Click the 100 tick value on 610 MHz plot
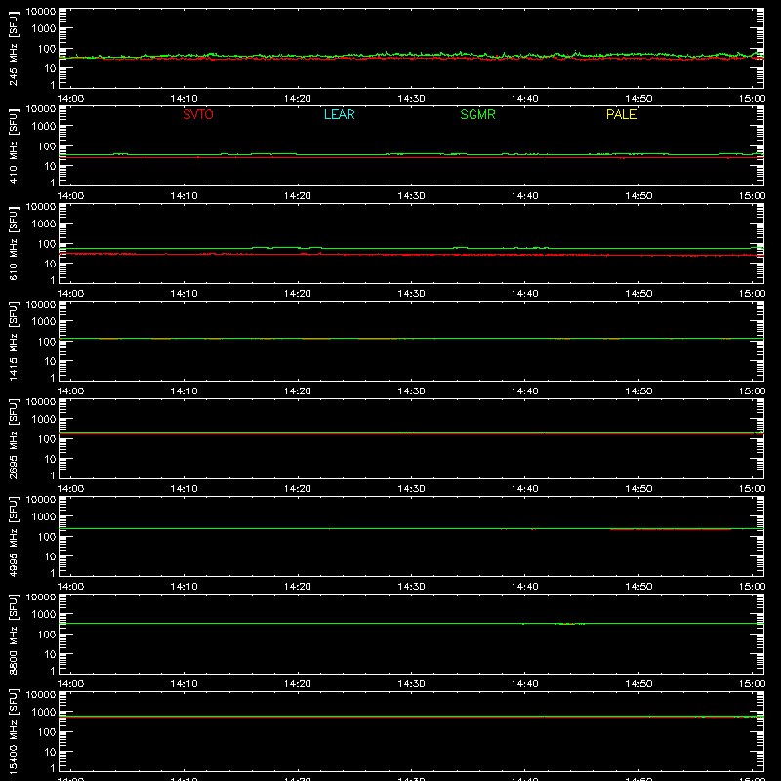This screenshot has width=781, height=781. click(47, 244)
